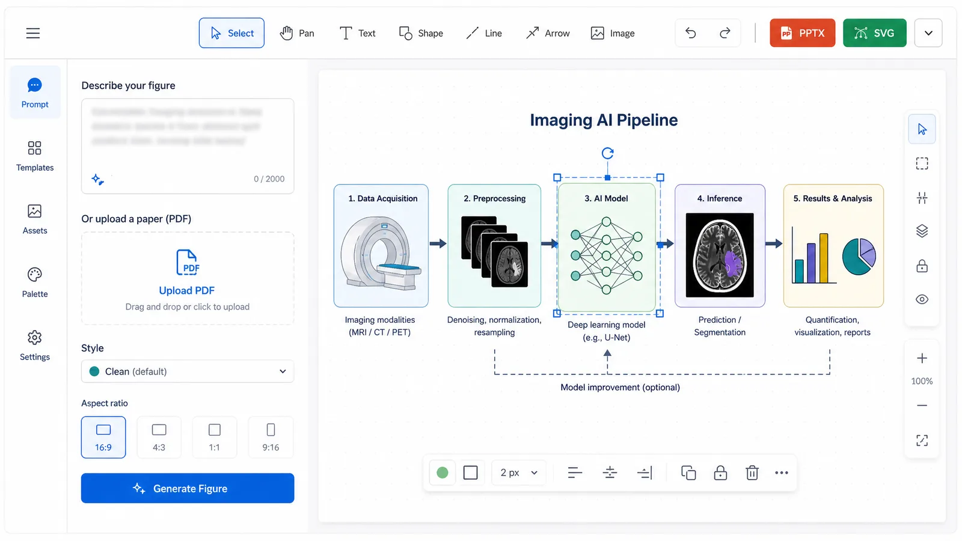The height and width of the screenshot is (541, 962).
Task: Pick the Shape tool
Action: pyautogui.click(x=421, y=33)
